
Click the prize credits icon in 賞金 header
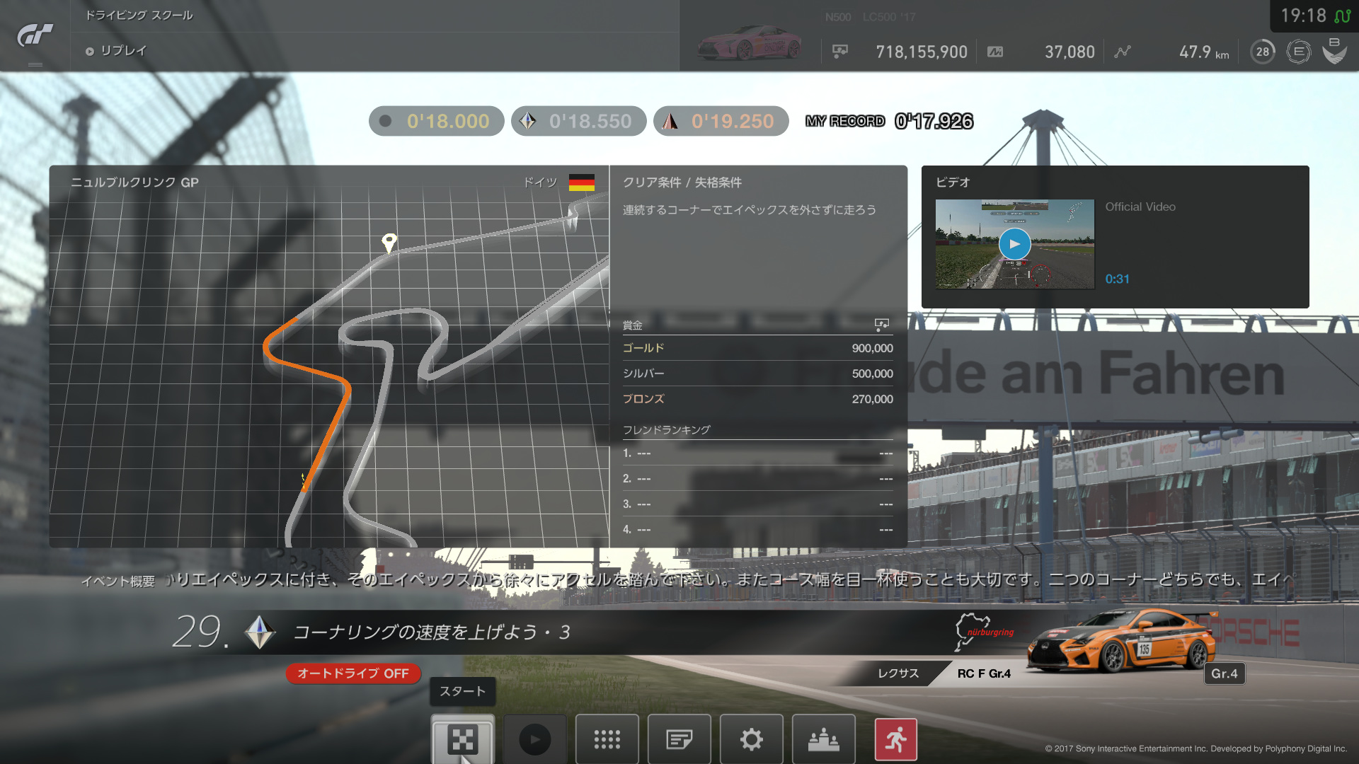coord(882,325)
